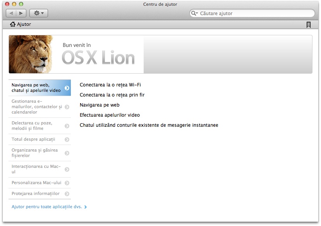Screen dimensions: 321x226
Task: Open the bookmarks icon
Action: [x=309, y=24]
